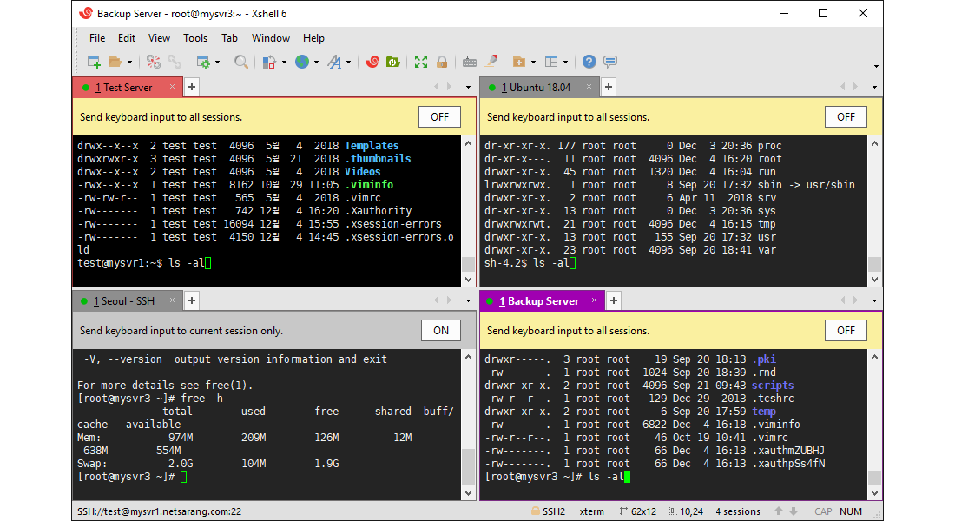Click scroll-up arrow in Backup Server terminal
The height and width of the screenshot is (521, 955).
[874, 357]
